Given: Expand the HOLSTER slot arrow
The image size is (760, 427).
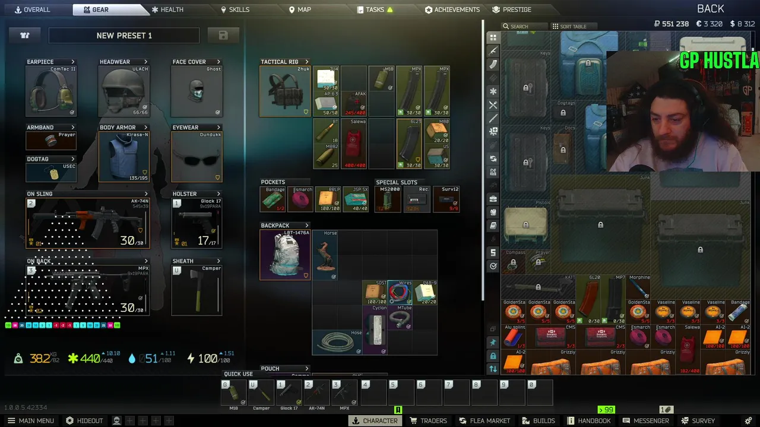Looking at the screenshot, I should [218, 194].
